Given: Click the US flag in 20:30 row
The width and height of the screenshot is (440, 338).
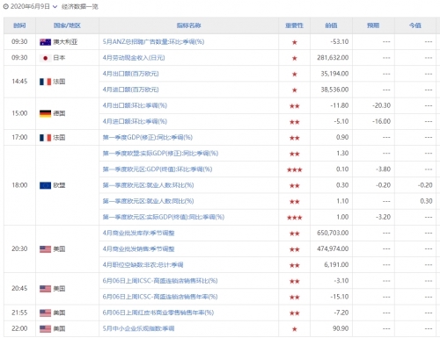Looking at the screenshot, I should pos(45,249).
